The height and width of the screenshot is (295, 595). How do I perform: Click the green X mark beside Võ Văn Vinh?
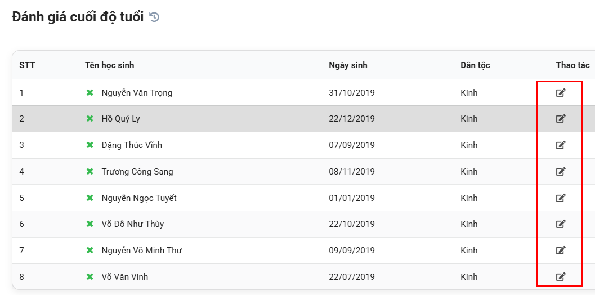pos(90,277)
